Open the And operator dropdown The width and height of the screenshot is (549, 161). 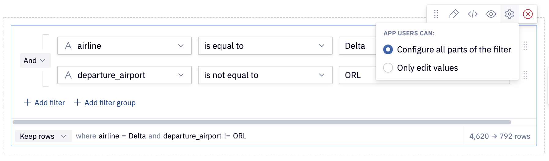point(35,60)
